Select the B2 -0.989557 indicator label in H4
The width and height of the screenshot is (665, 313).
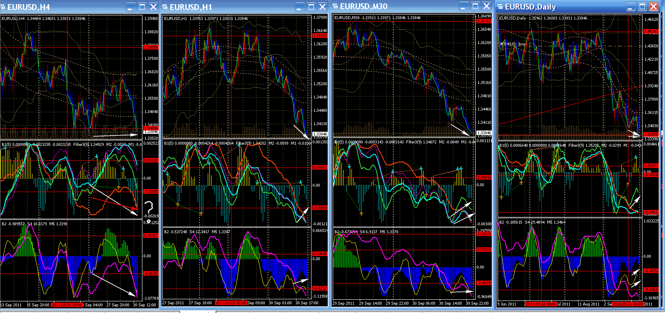point(14,224)
